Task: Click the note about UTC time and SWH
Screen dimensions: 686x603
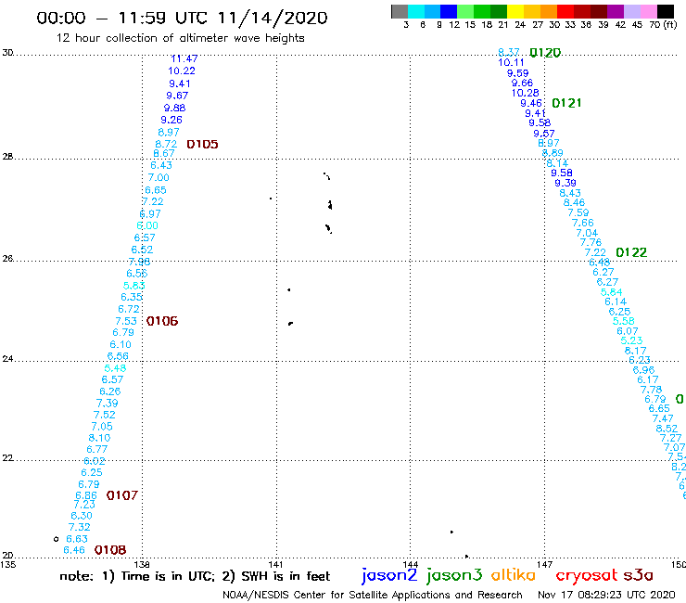Action: (195, 576)
